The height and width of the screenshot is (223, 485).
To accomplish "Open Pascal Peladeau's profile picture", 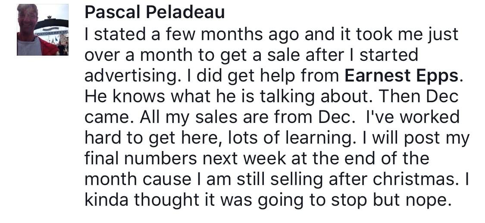I will (x=42, y=30).
